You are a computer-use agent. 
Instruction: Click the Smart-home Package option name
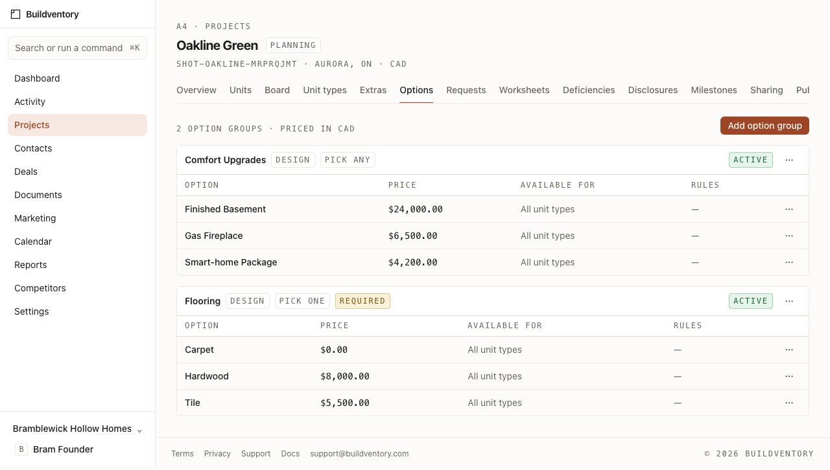231,262
